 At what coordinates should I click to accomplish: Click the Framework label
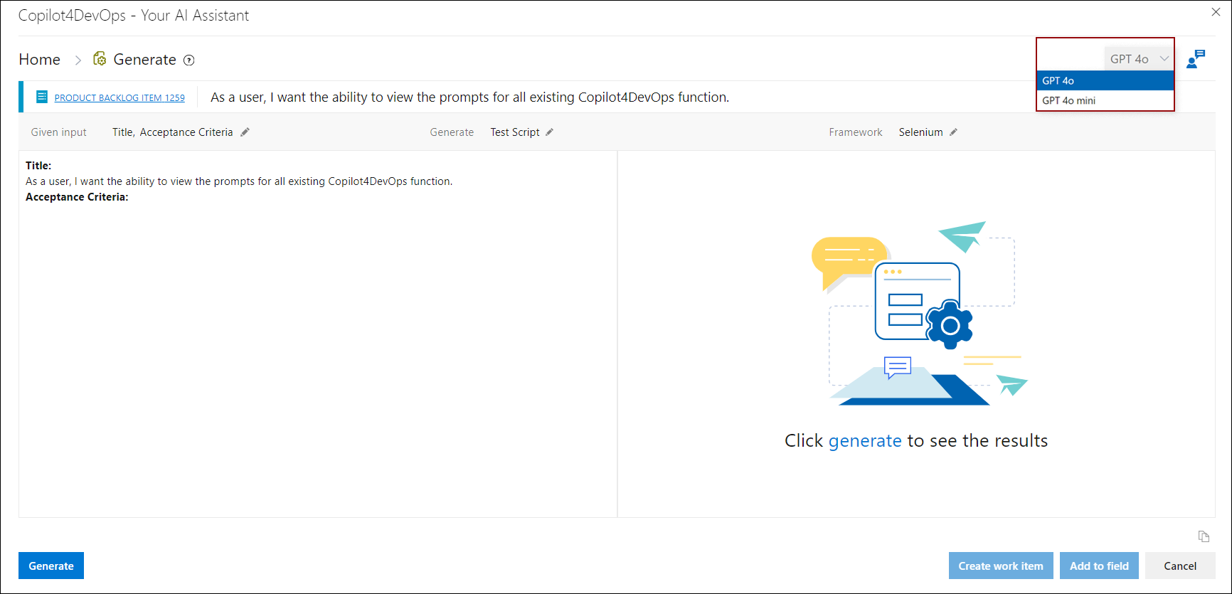[856, 132]
